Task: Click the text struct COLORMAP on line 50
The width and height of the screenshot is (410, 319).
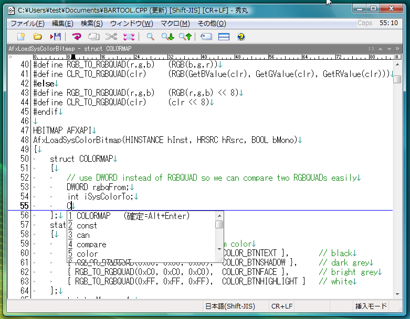Action: pyautogui.click(x=81, y=159)
